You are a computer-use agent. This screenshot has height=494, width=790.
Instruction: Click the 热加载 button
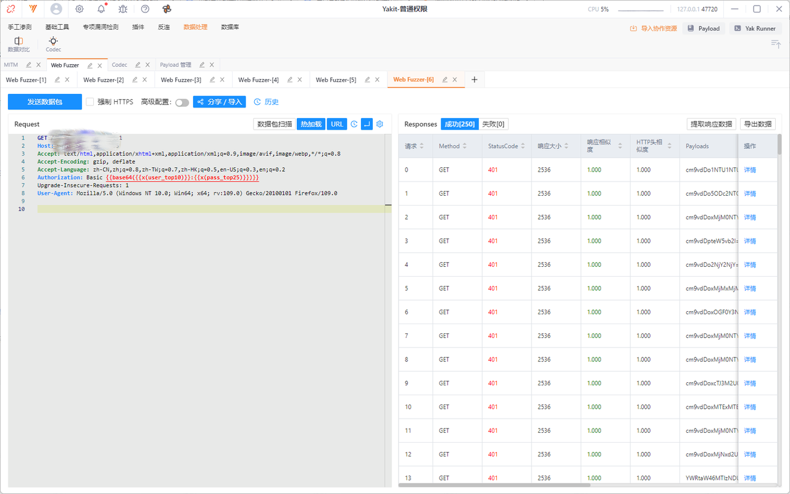point(311,124)
